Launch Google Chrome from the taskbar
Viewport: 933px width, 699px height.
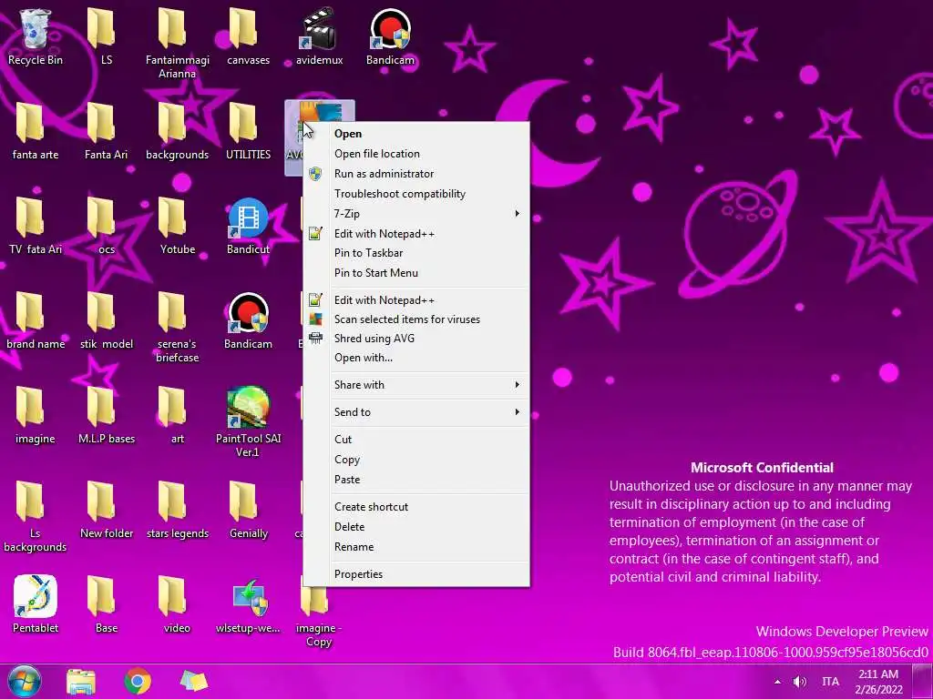[138, 681]
